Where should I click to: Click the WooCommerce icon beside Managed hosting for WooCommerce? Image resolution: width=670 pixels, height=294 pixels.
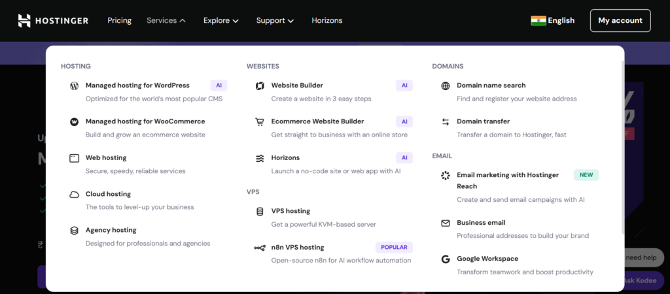pos(75,122)
